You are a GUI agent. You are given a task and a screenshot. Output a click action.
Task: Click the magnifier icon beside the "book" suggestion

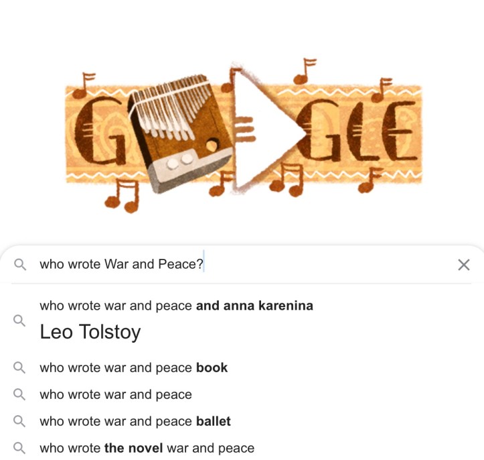(x=20, y=367)
